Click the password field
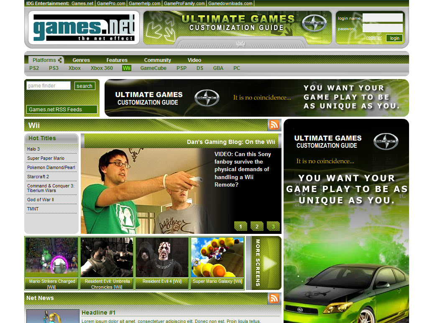Screen dimensions: 435x323 pos(383,28)
